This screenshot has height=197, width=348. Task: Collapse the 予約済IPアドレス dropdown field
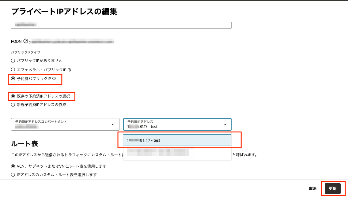pyautogui.click(x=177, y=124)
